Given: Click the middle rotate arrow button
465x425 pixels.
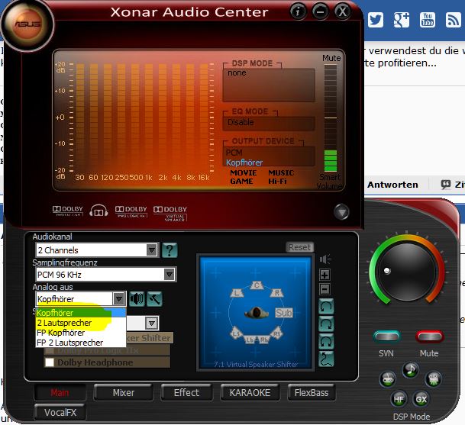Looking at the screenshot, I should tap(326, 324).
